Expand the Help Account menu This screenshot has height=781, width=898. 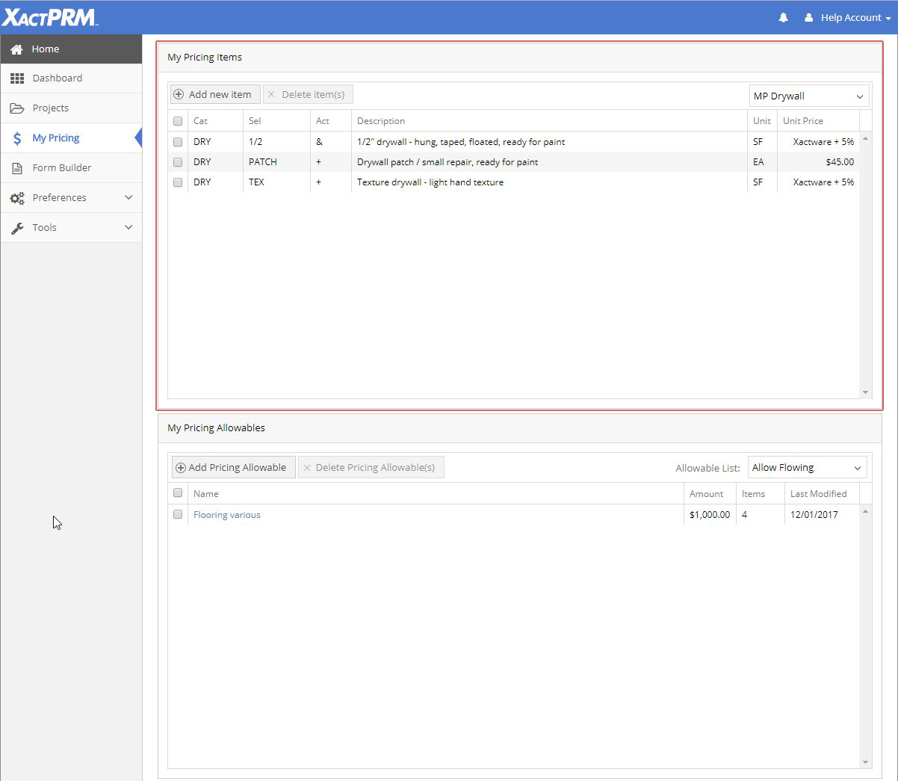848,18
